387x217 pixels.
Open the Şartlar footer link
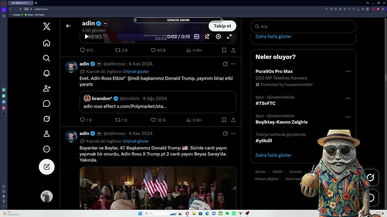pyautogui.click(x=260, y=172)
